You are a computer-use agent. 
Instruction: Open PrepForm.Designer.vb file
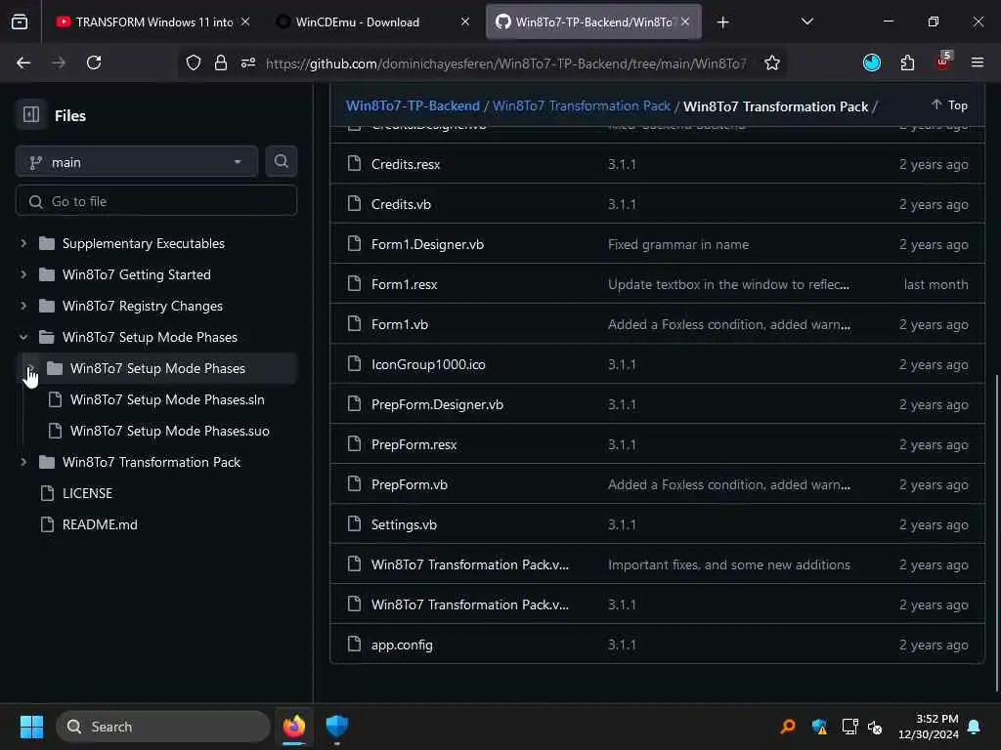click(437, 404)
